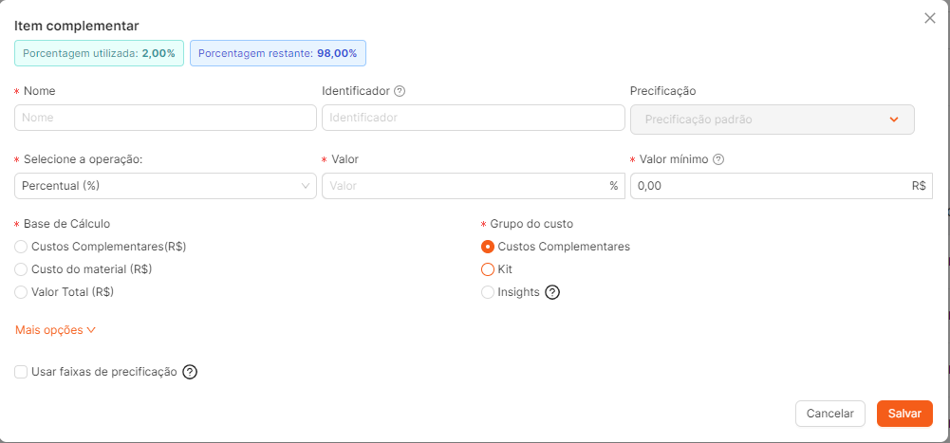The height and width of the screenshot is (443, 950).
Task: Click into the Valor percentage field
Action: (x=474, y=186)
